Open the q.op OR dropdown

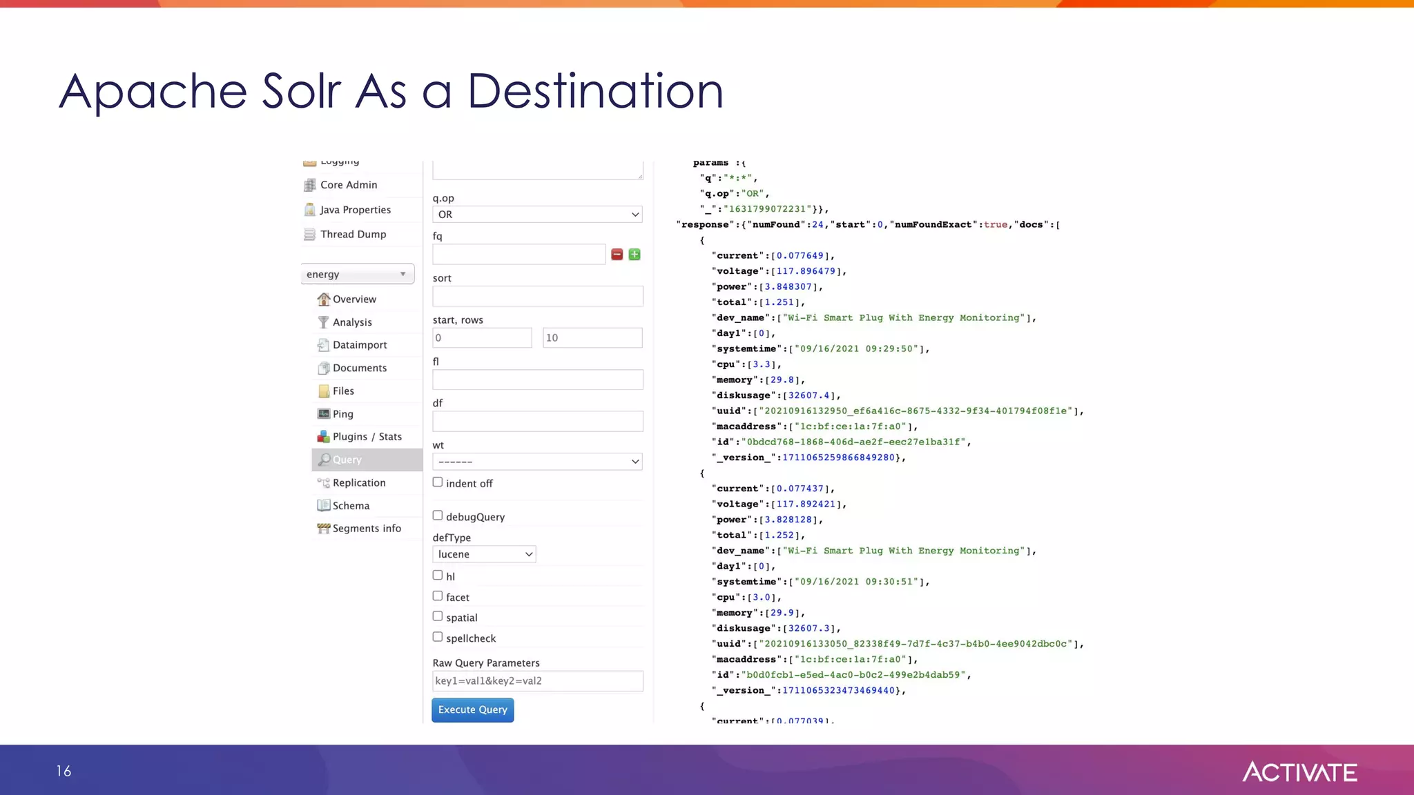click(x=537, y=215)
